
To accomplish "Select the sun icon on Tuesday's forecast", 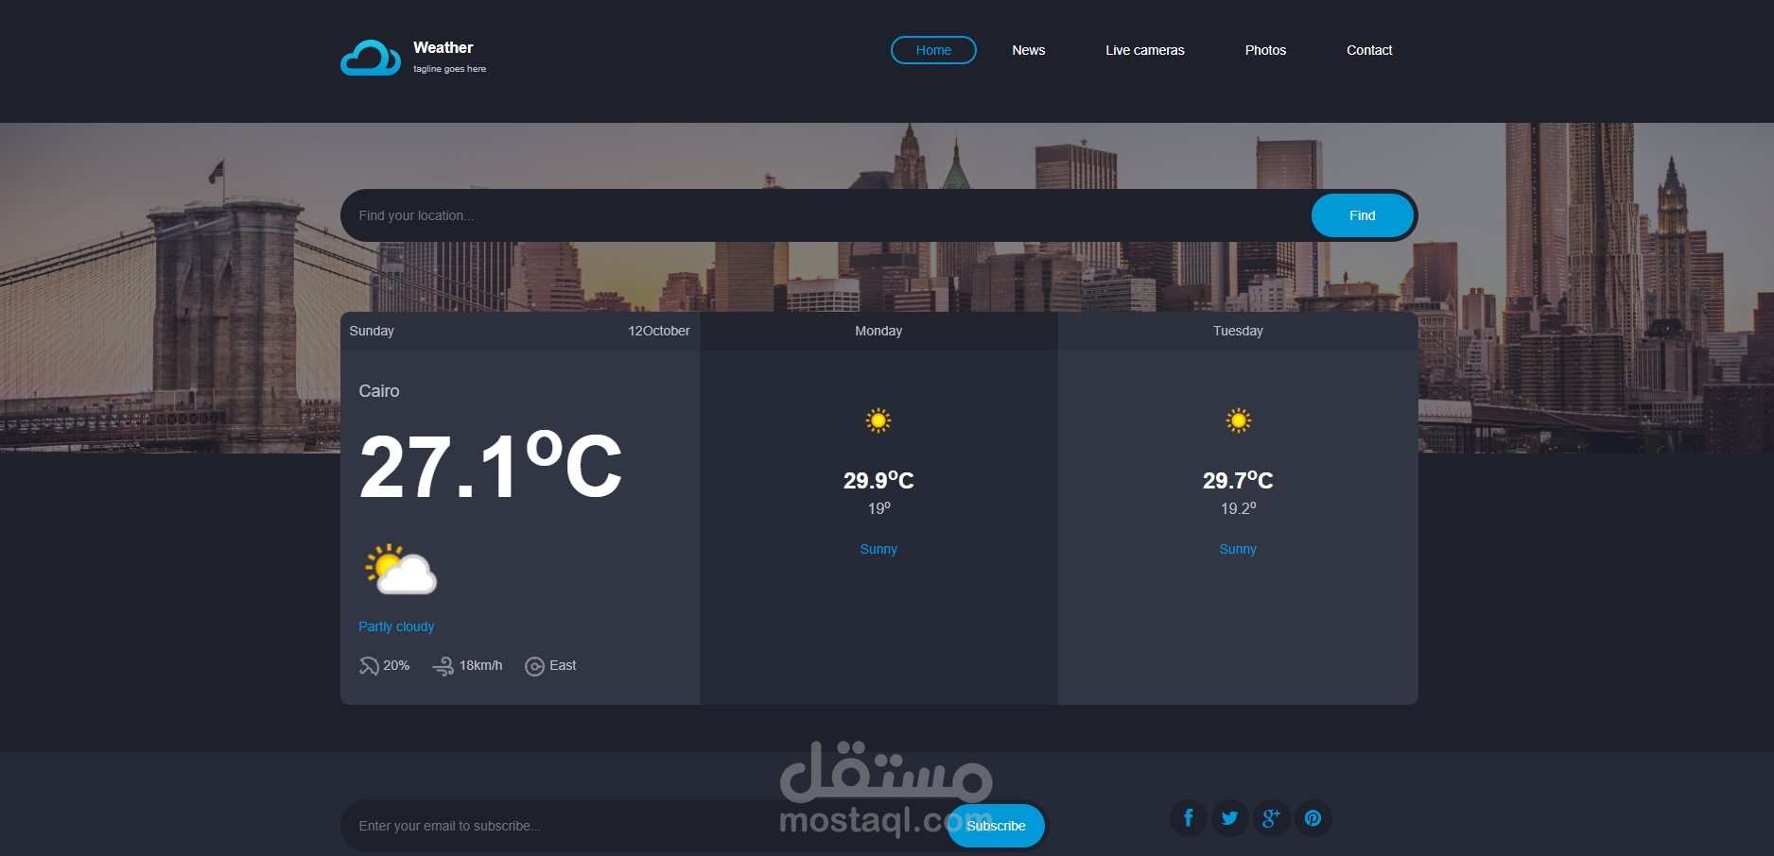I will 1237,419.
